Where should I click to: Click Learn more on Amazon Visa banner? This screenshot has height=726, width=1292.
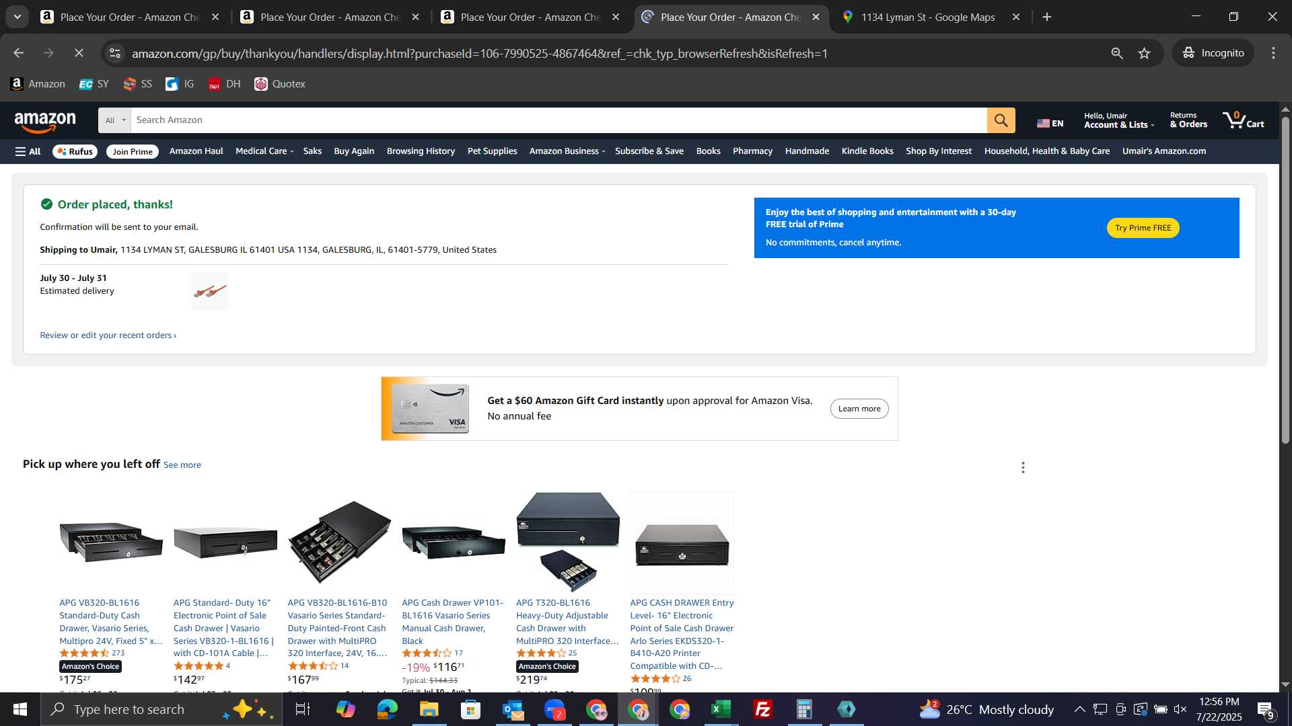pos(859,409)
